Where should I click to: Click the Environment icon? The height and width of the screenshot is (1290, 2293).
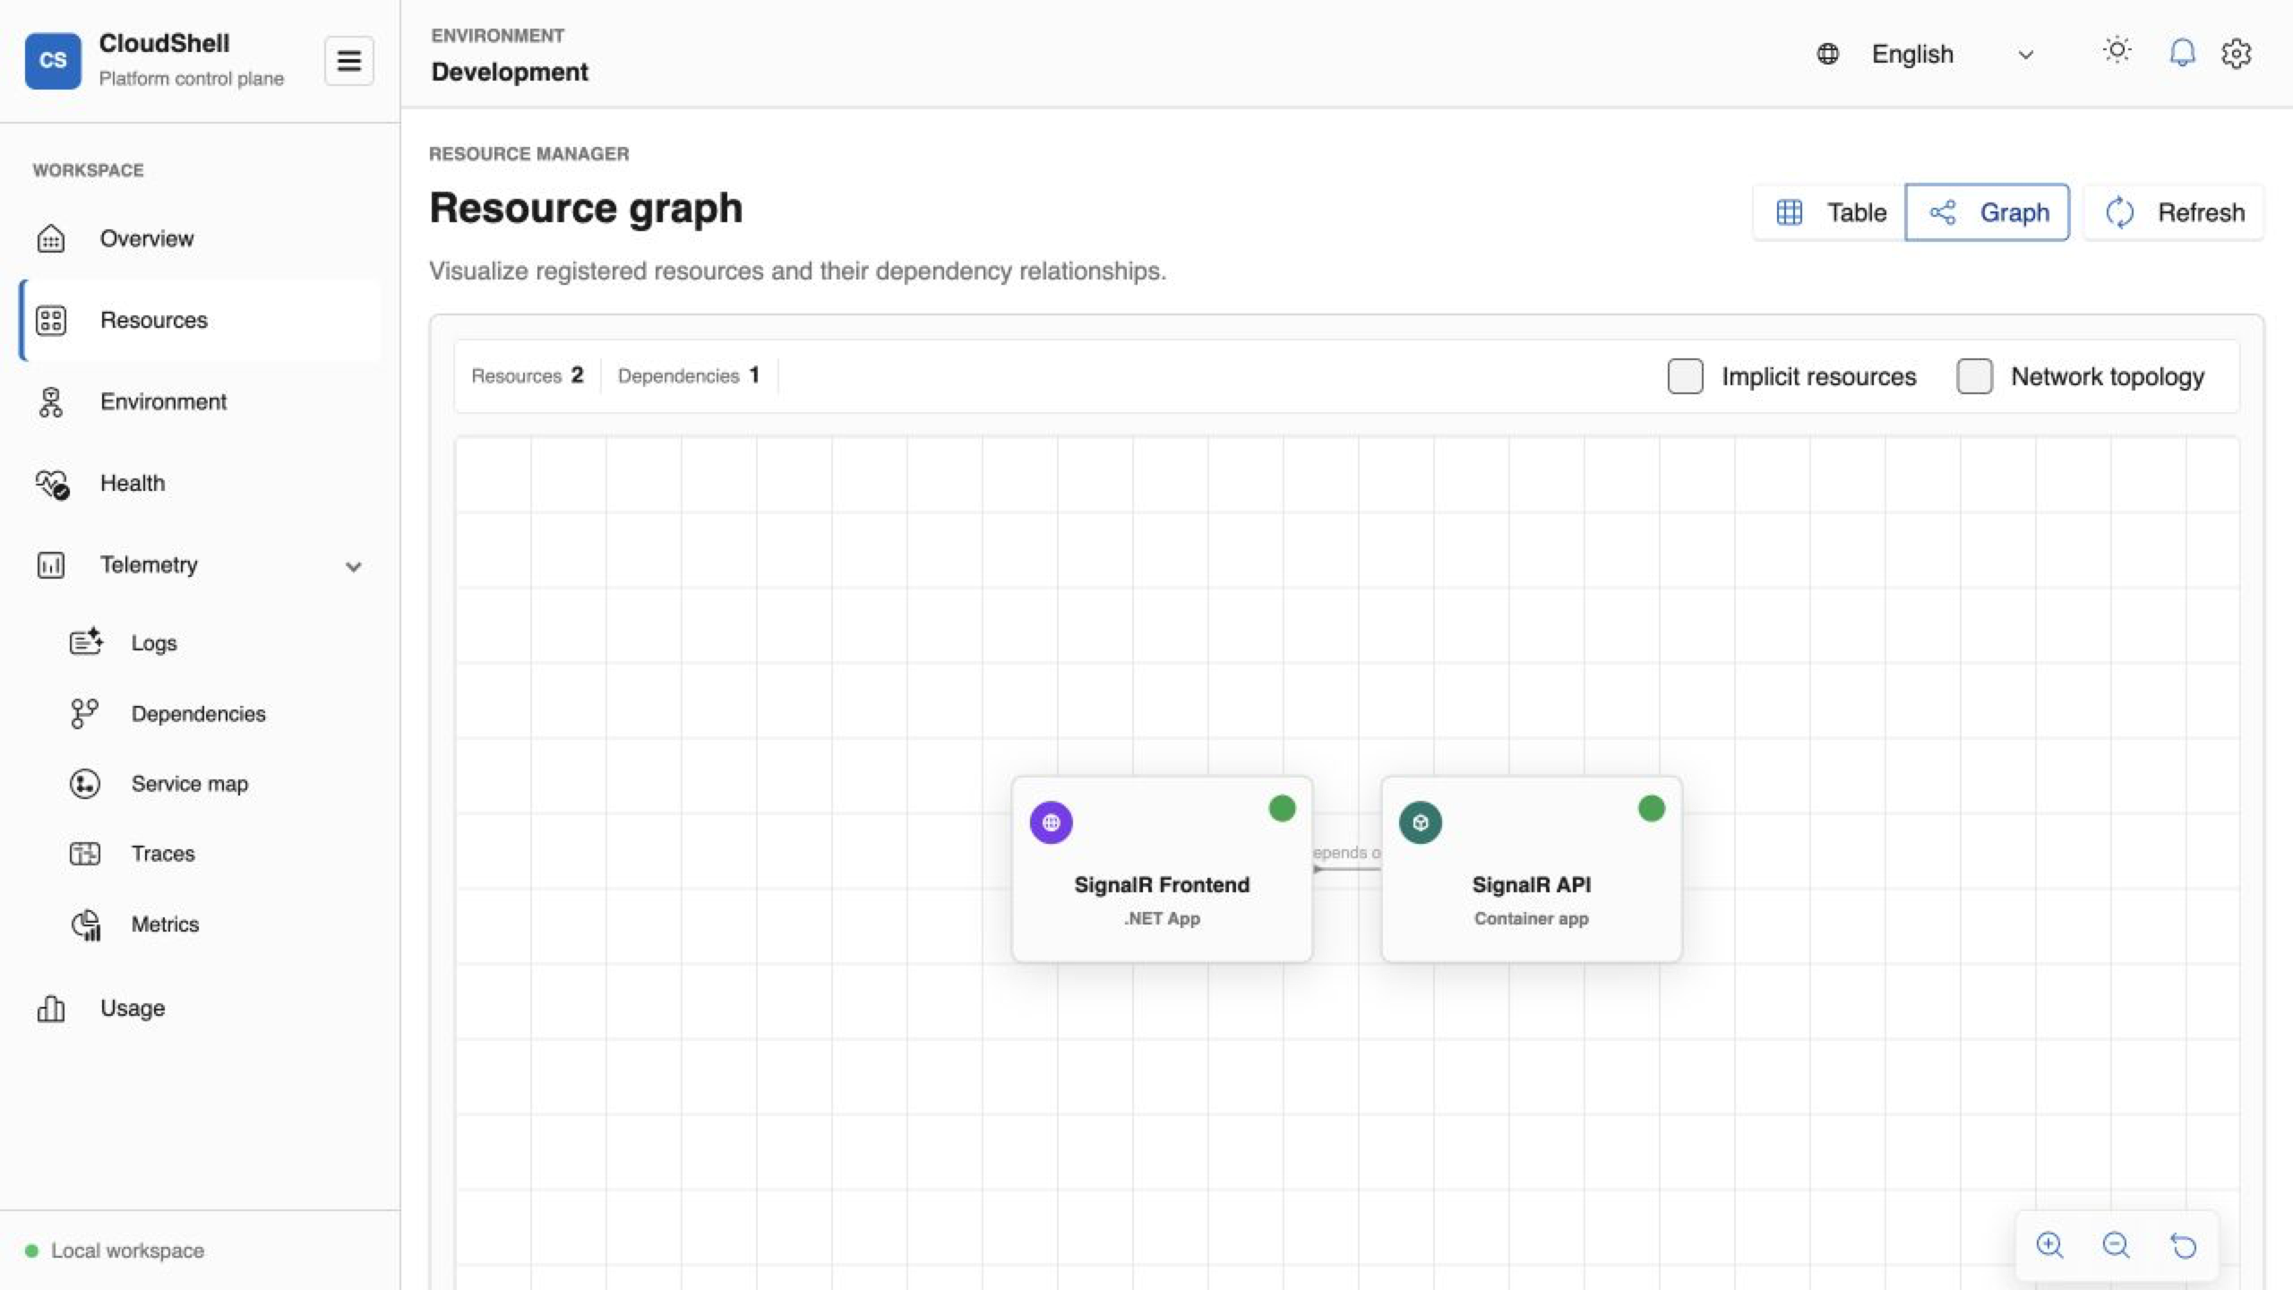[x=51, y=402]
